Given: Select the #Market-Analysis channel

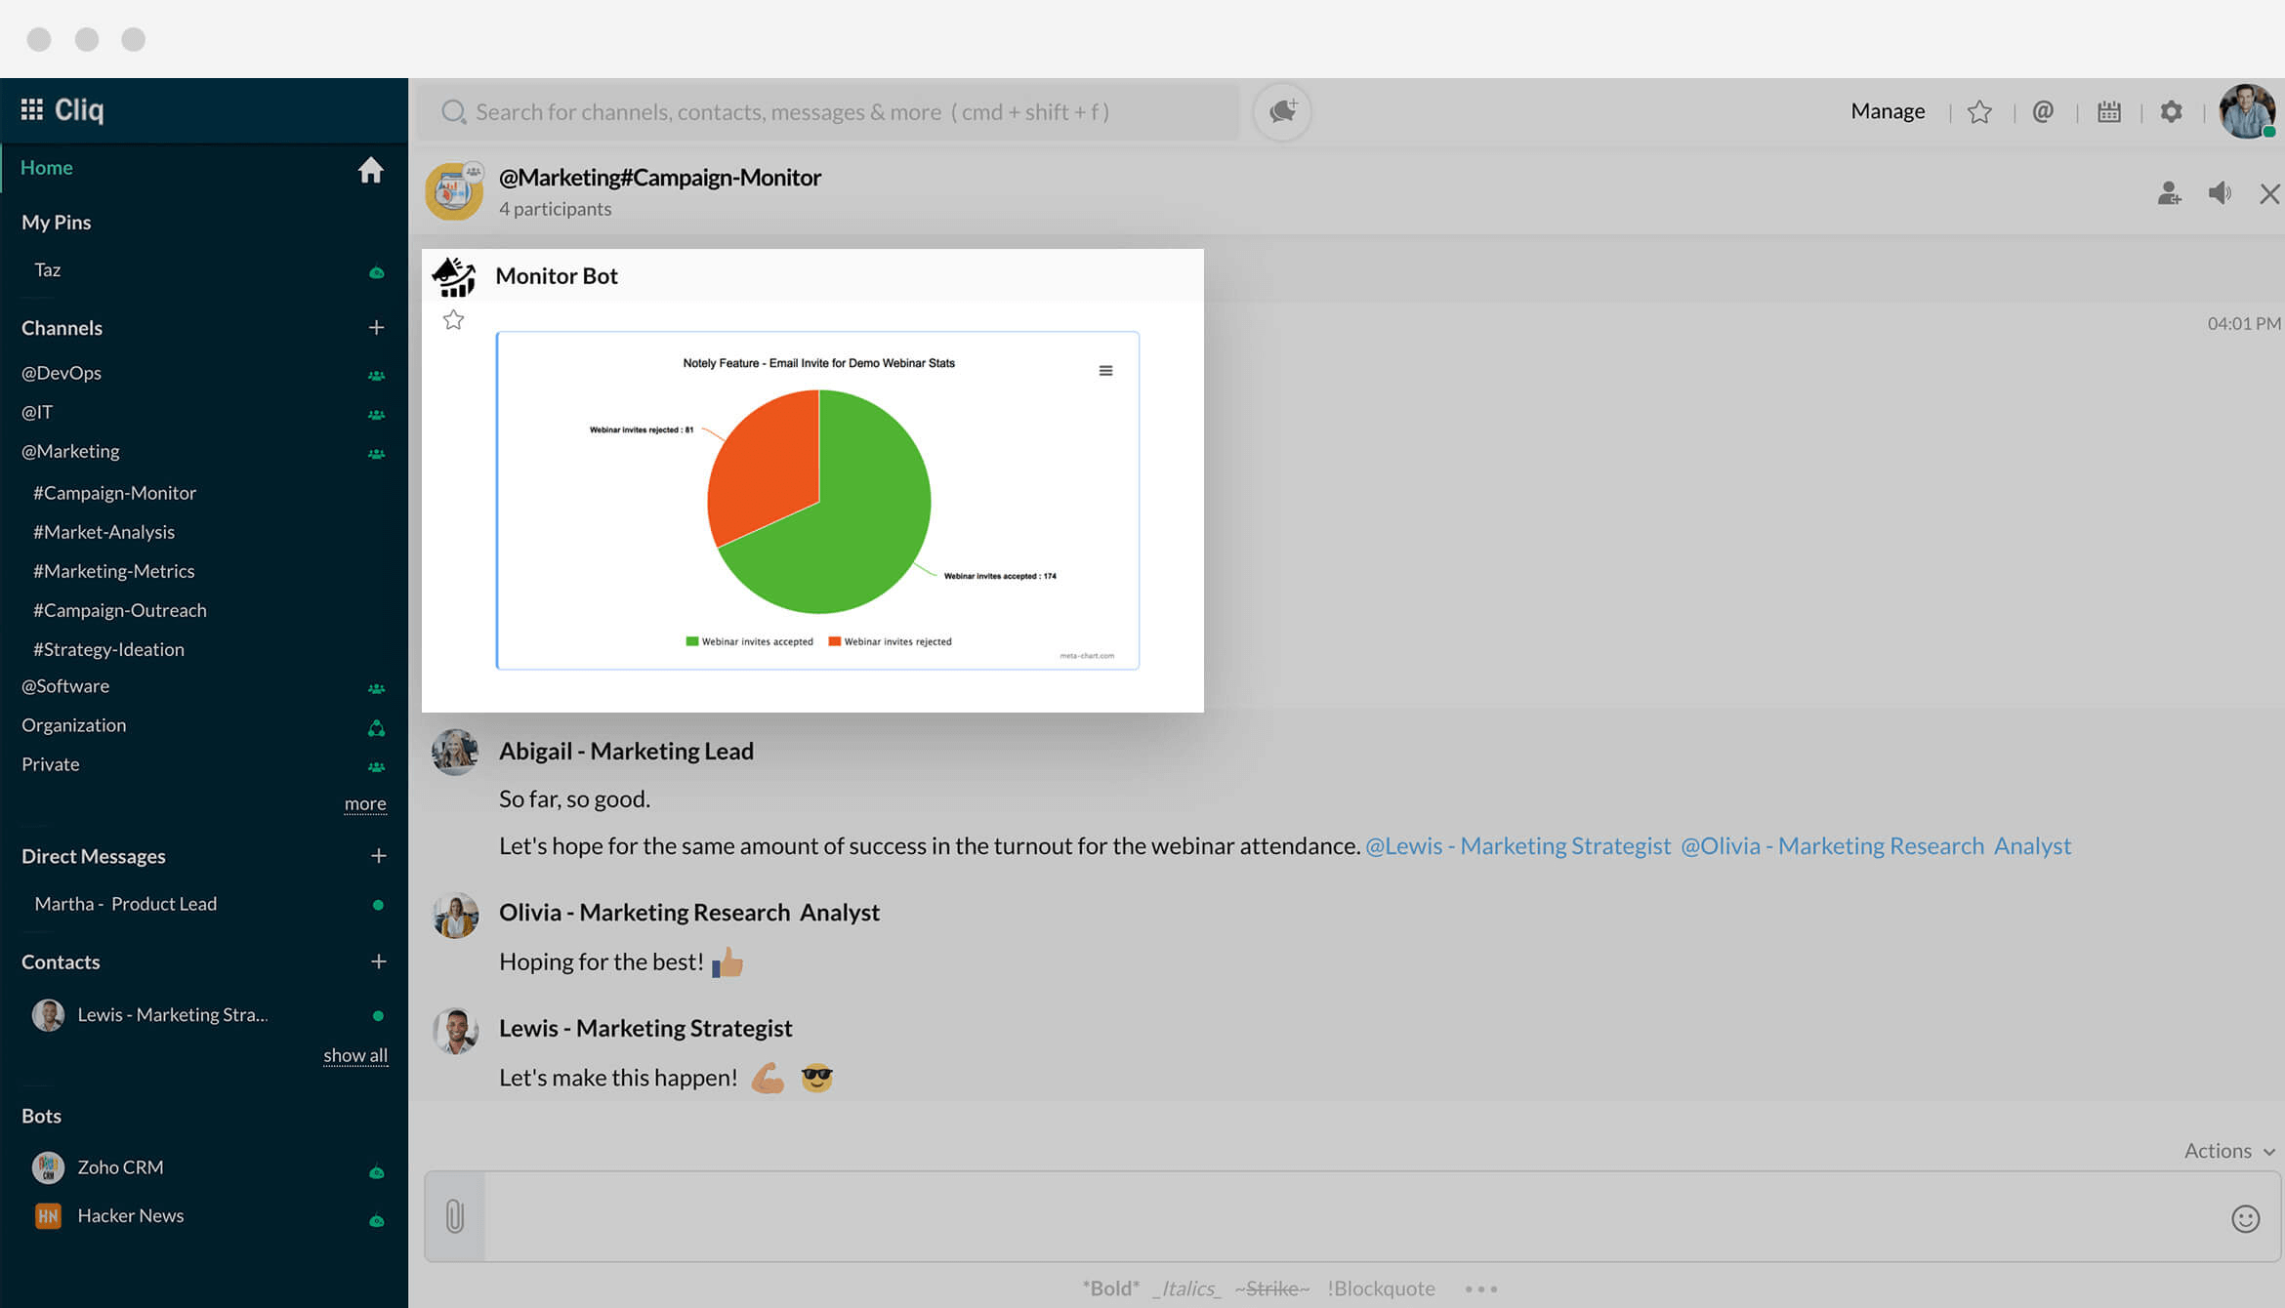Looking at the screenshot, I should [x=104, y=532].
